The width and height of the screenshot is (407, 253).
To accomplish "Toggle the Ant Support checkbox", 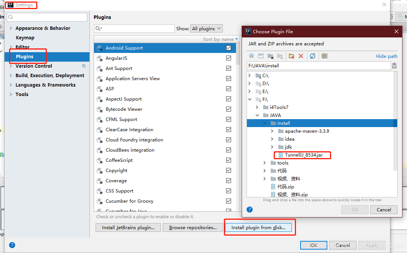I will tap(228, 68).
